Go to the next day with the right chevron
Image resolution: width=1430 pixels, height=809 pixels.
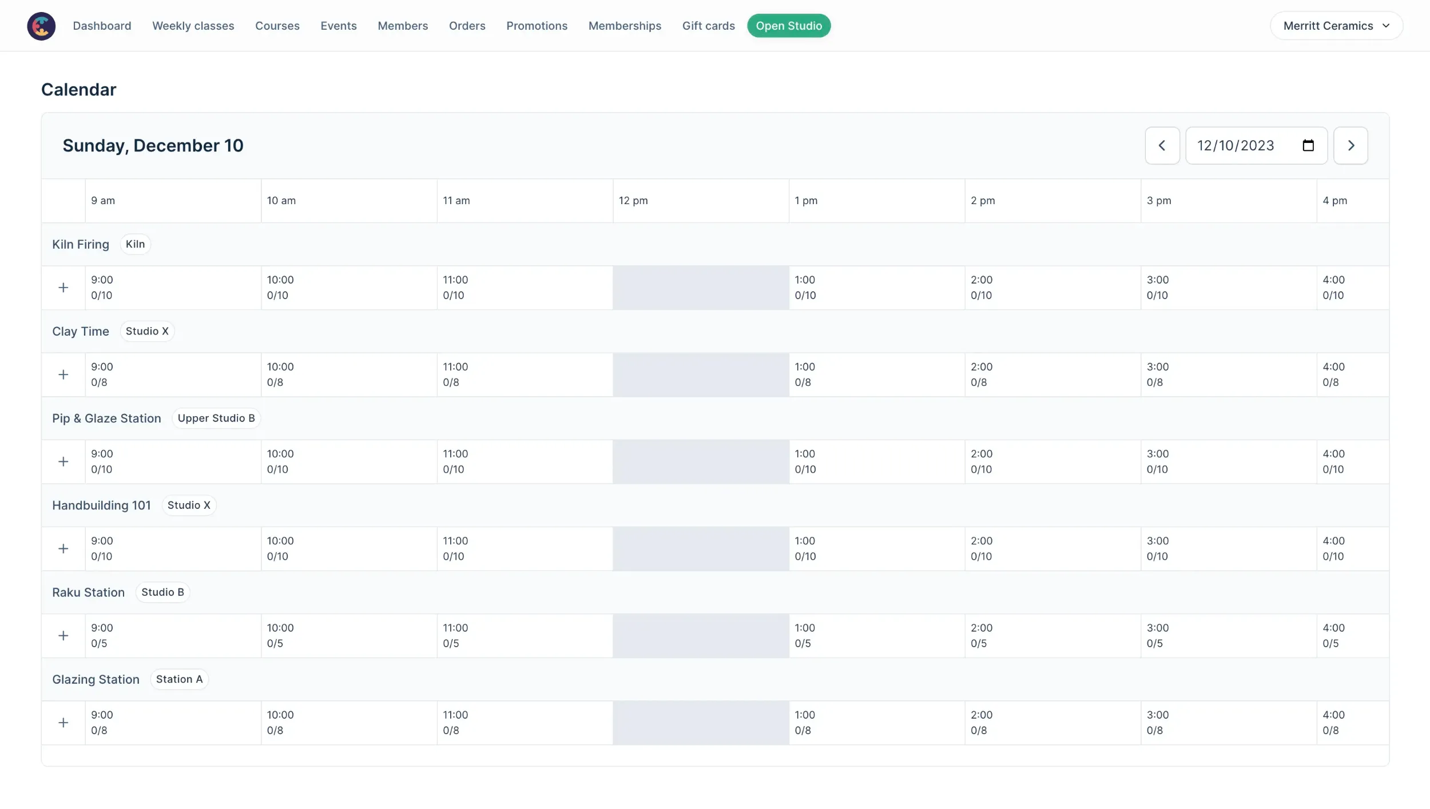point(1350,146)
